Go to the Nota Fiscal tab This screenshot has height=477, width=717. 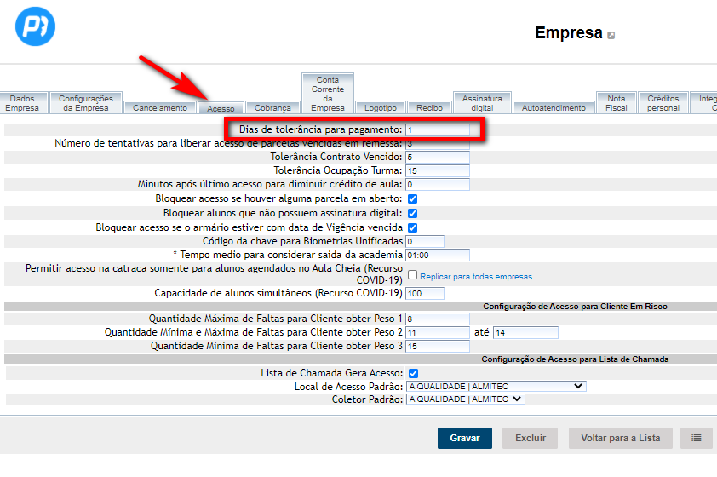616,103
